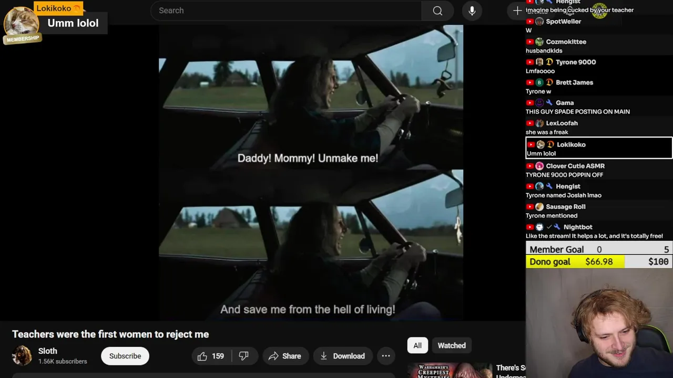Select Gama chat username
The image size is (673, 378).
click(565, 103)
